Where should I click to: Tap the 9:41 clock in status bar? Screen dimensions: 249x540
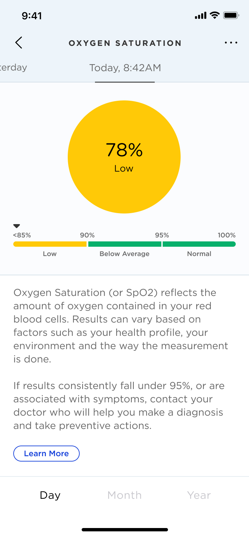tap(32, 16)
